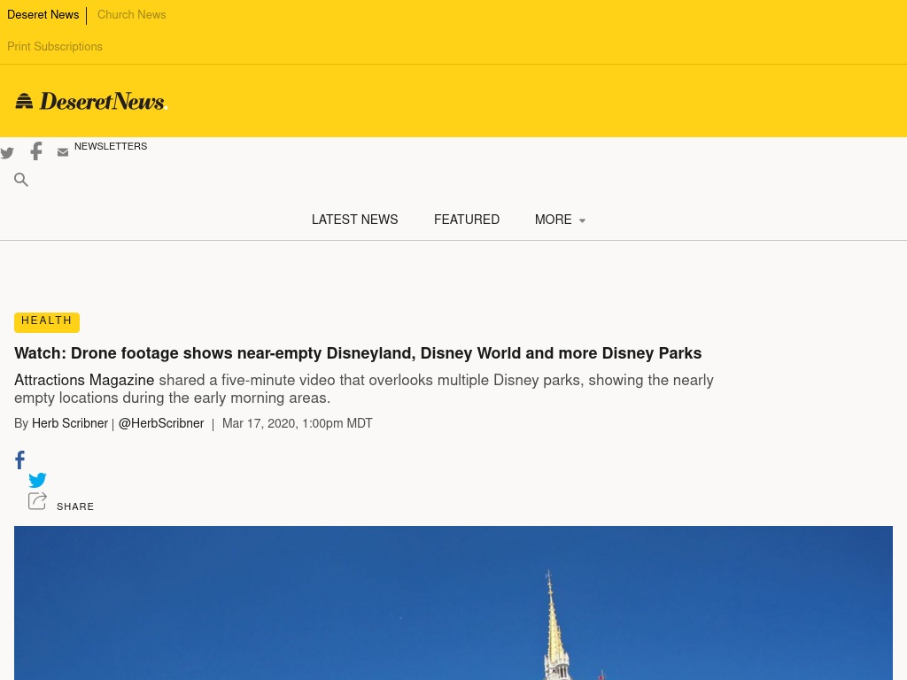The image size is (907, 680).
Task: Open author Herb Scribner's page
Action: pyautogui.click(x=70, y=423)
